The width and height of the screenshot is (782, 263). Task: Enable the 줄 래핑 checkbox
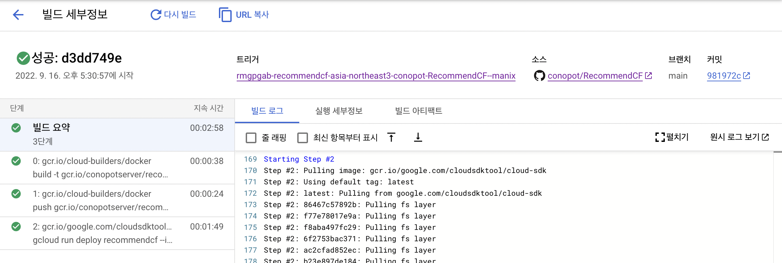[x=251, y=138]
